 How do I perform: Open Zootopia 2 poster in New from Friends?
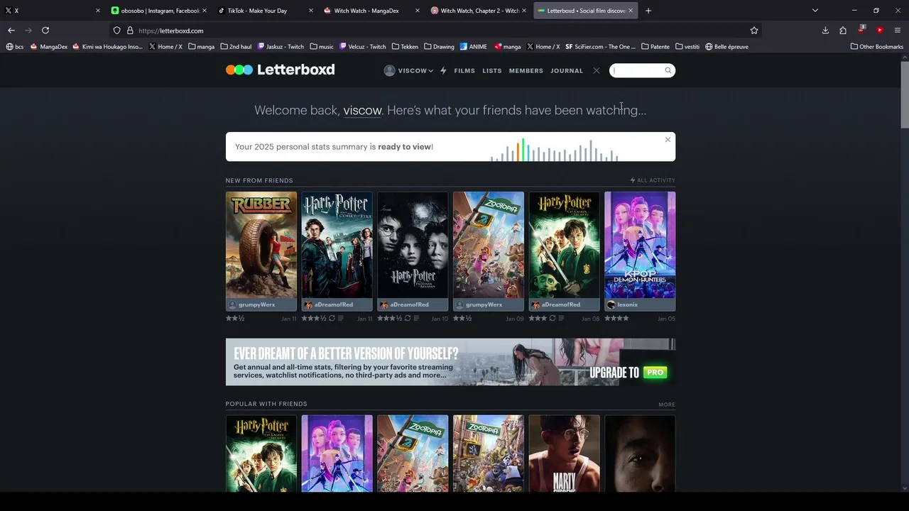coord(489,245)
